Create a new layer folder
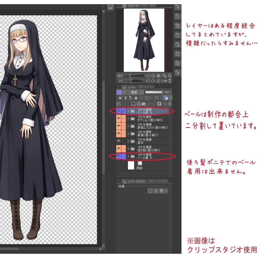Image resolution: width=260 pixels, height=260 pixels. click(x=144, y=104)
